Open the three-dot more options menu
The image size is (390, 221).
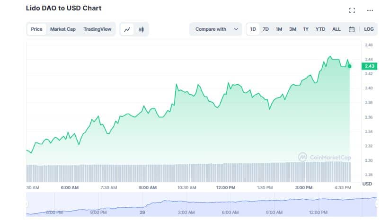click(370, 10)
